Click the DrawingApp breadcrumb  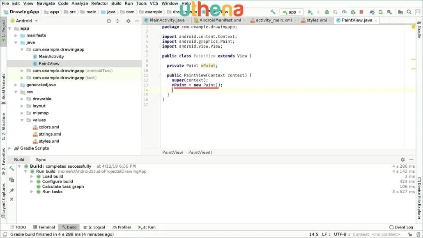click(22, 12)
